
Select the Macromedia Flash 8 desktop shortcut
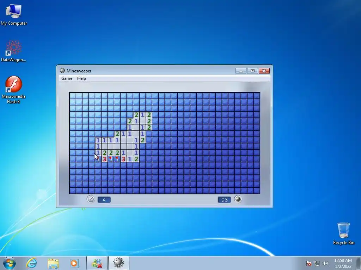point(14,90)
